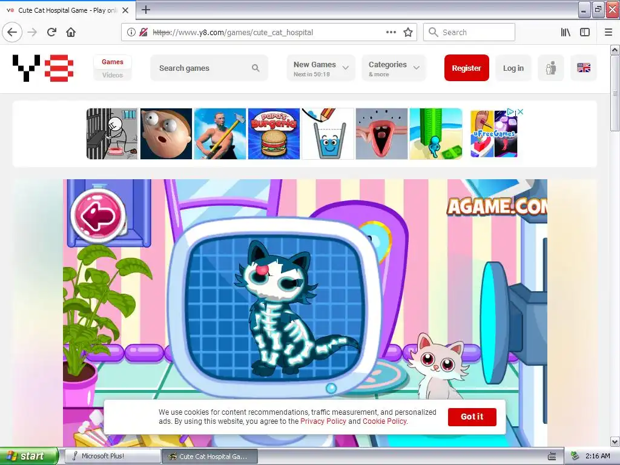Click the X-ray monitor with cat skeleton
Image resolution: width=620 pixels, height=465 pixels.
pos(274,306)
